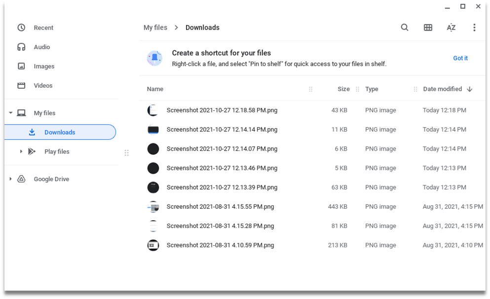Select the Audio library icon
The width and height of the screenshot is (490, 299).
coord(22,47)
